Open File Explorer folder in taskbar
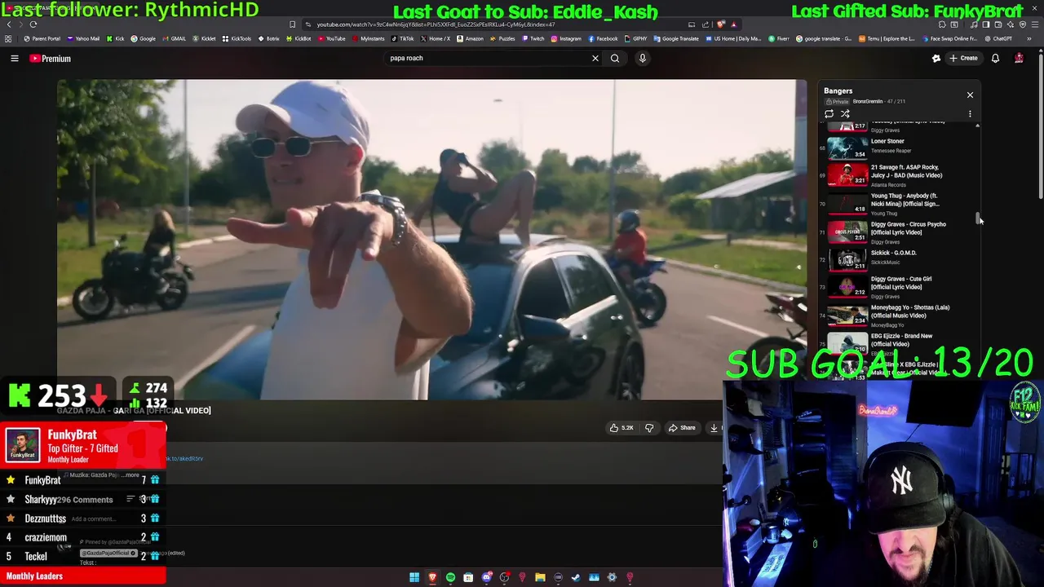The height and width of the screenshot is (587, 1044). 540,577
